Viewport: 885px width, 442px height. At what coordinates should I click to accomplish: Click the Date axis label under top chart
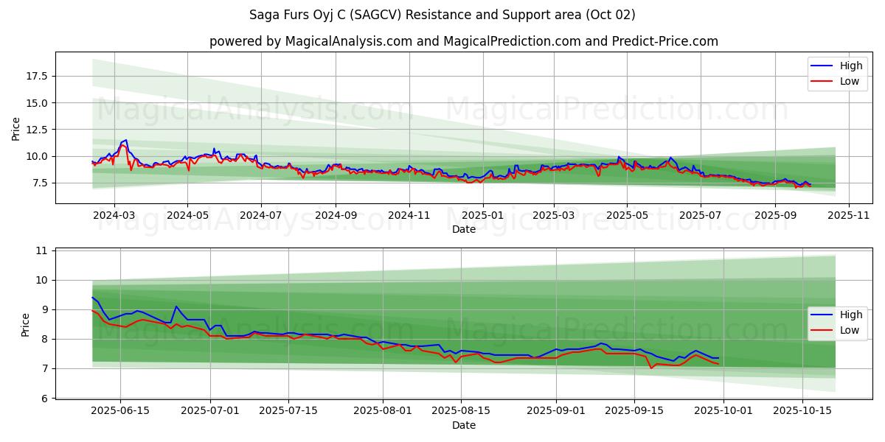463,229
